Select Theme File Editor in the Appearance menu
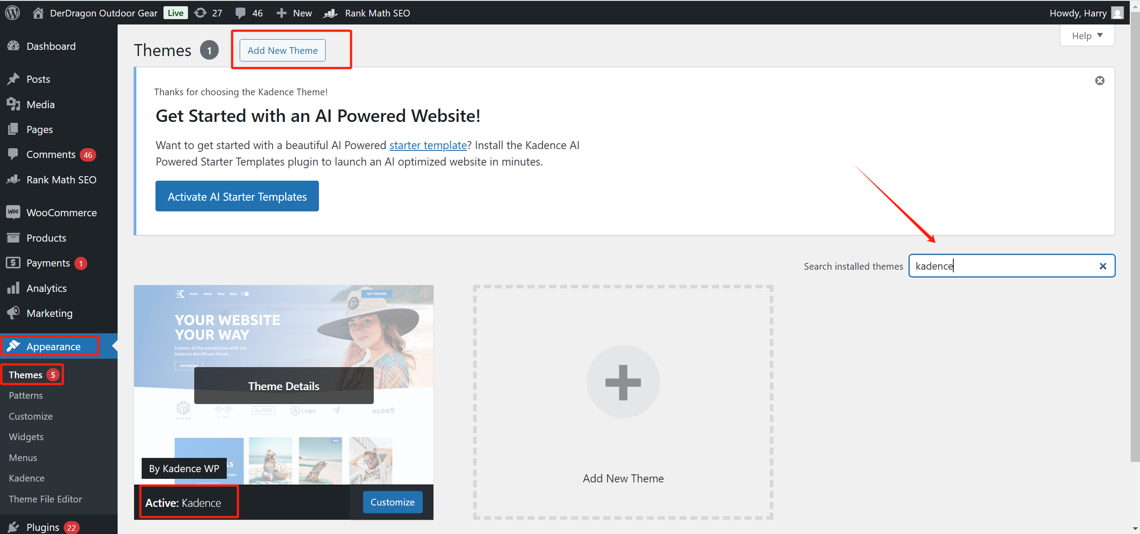The height and width of the screenshot is (534, 1140). (x=45, y=499)
